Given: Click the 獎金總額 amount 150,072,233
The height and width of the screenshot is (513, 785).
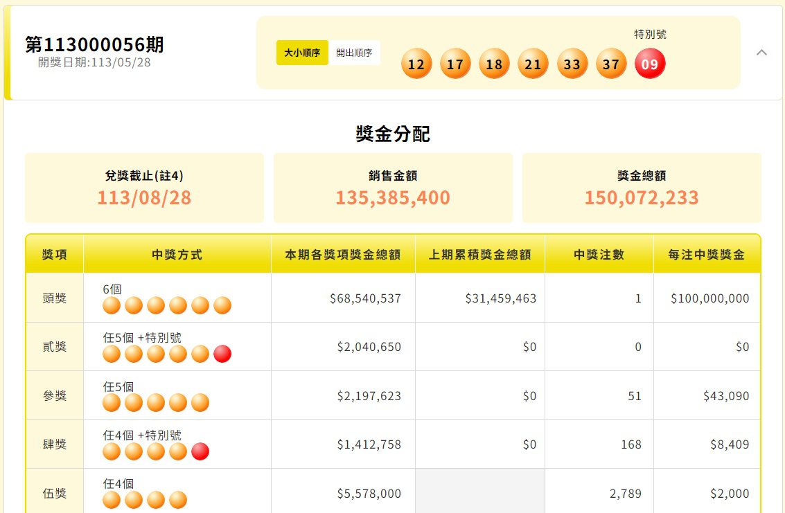Looking at the screenshot, I should [x=641, y=198].
